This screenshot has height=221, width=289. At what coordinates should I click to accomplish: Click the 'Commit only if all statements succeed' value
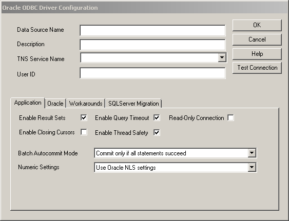point(141,153)
